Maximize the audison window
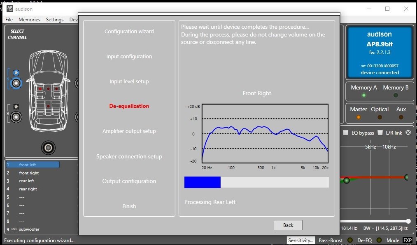Screen dimensions: 417x245 click(x=387, y=9)
